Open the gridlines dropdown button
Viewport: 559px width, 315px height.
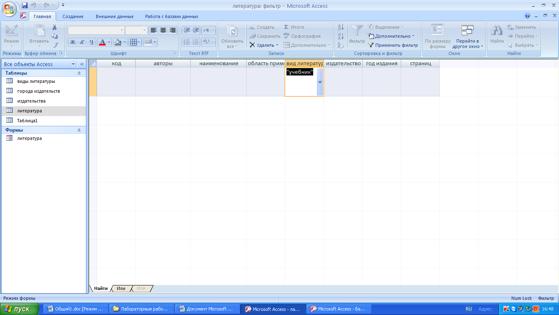(x=135, y=42)
